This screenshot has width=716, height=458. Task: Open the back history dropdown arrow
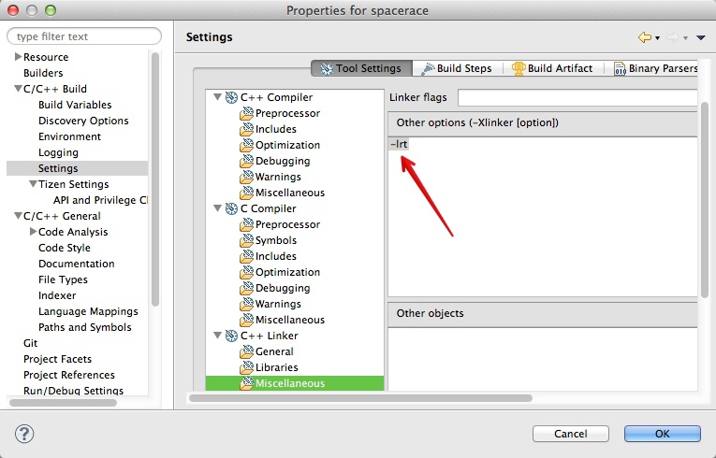click(x=658, y=38)
